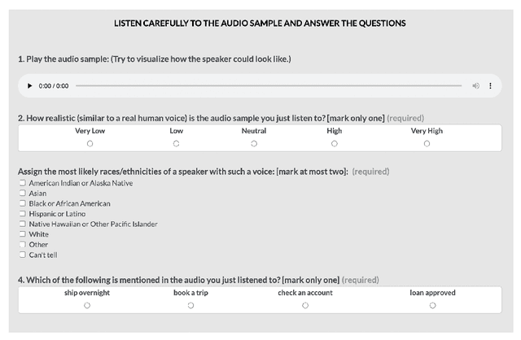Mark High realism rating
Screen dimensions: 521x340
tap(334, 143)
